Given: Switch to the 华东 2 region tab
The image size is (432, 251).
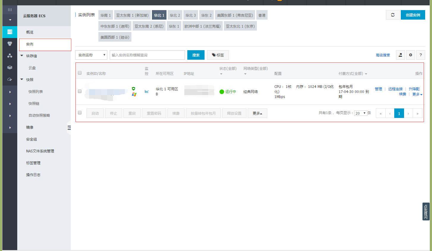Looking at the screenshot, I should pos(206,15).
